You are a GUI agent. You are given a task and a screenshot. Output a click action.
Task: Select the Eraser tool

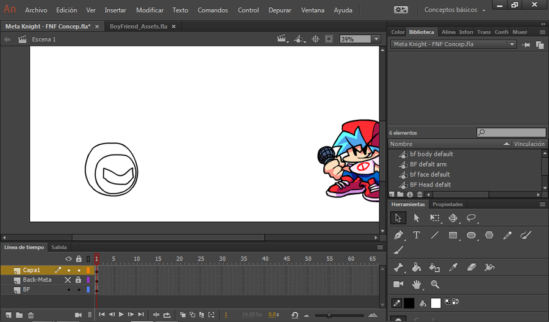coord(472,268)
